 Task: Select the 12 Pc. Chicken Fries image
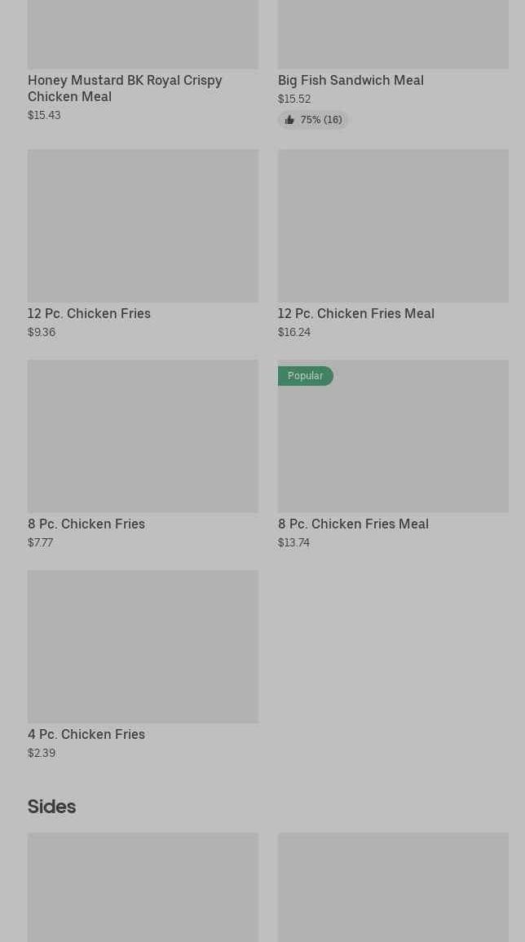coord(143,226)
